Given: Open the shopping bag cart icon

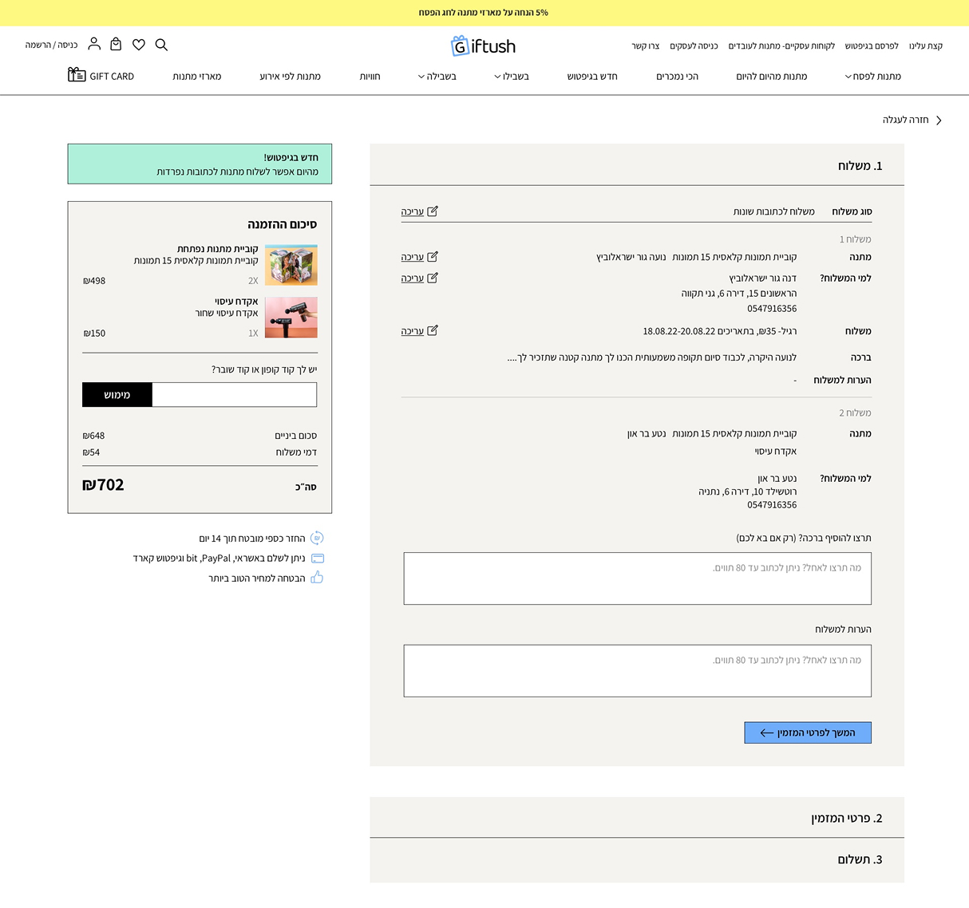Looking at the screenshot, I should (116, 45).
